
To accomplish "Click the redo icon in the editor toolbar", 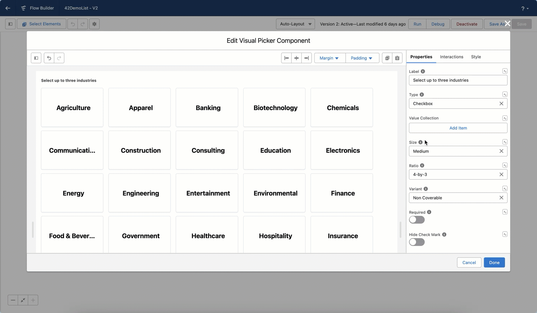I will [59, 58].
